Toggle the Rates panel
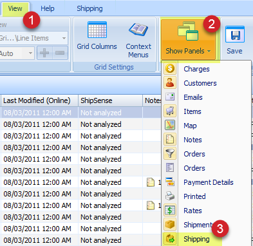The height and width of the screenshot is (246, 253). [192, 211]
